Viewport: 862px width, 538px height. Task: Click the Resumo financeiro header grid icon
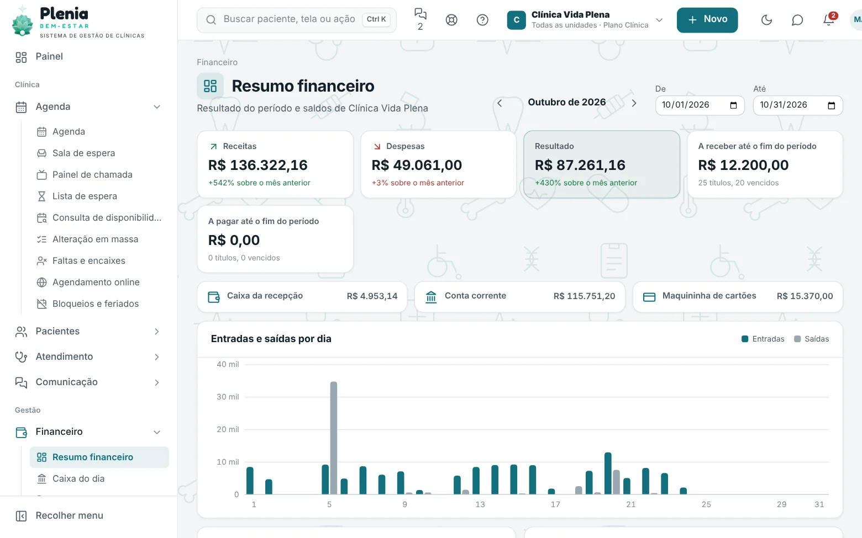(x=211, y=86)
